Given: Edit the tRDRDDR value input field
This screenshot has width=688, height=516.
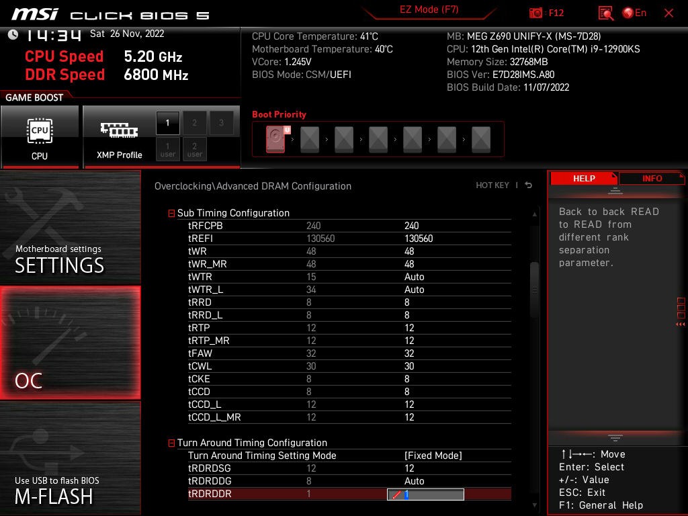Looking at the screenshot, I should 425,494.
